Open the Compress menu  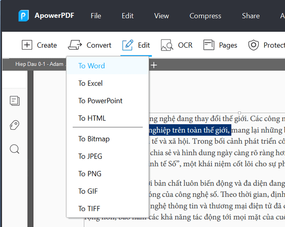pos(205,16)
